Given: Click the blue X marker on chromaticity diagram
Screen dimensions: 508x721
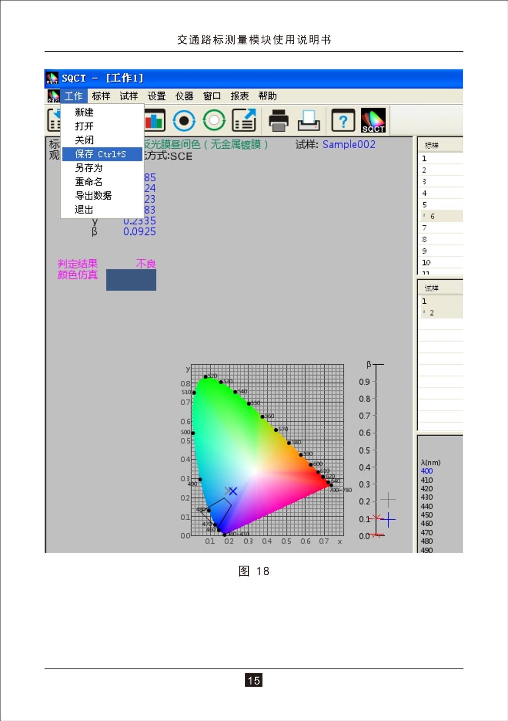Looking at the screenshot, I should tap(232, 491).
